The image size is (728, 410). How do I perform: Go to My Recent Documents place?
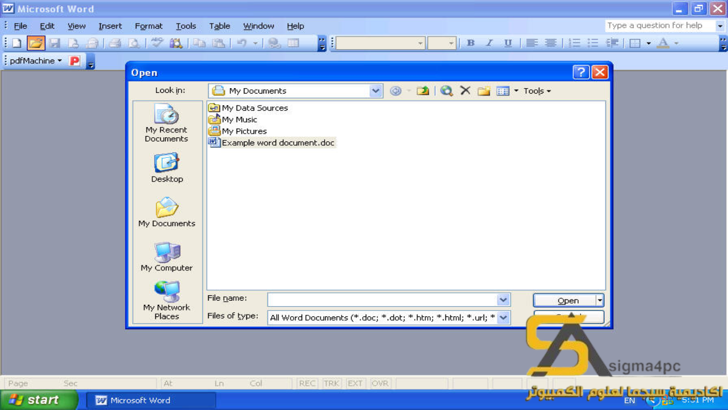166,123
